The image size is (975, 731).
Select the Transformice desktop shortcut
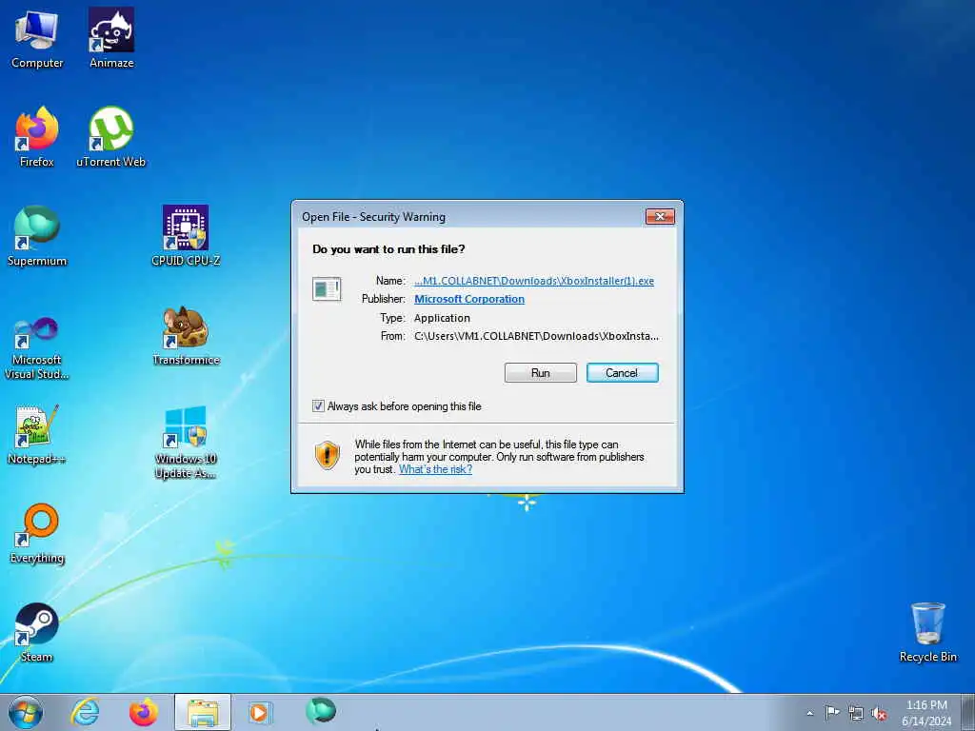pyautogui.click(x=186, y=336)
